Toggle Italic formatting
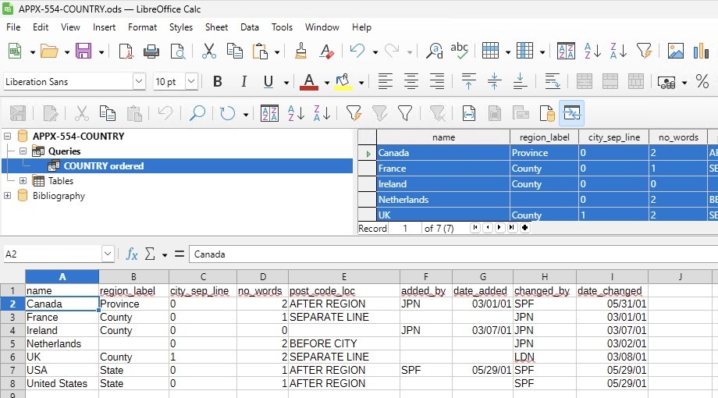Image resolution: width=718 pixels, height=398 pixels. coord(243,81)
